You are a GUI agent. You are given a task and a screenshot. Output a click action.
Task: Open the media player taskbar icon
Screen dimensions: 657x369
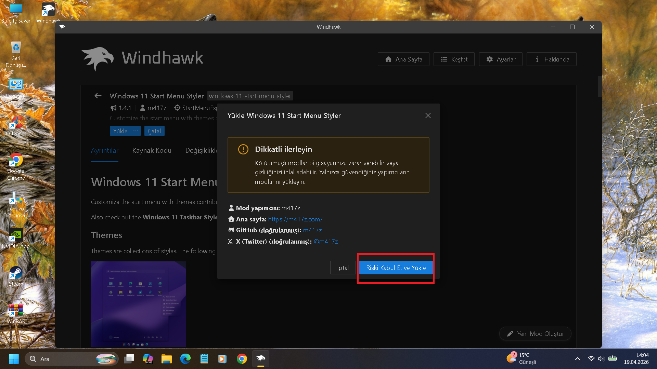click(x=222, y=359)
